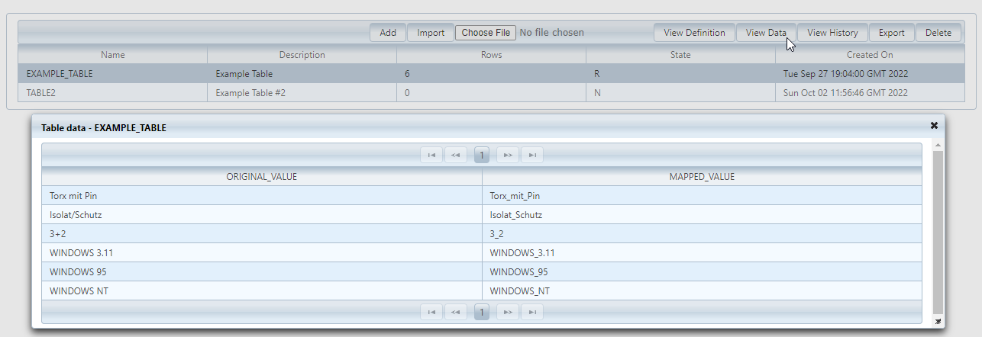The height and width of the screenshot is (337, 982).
Task: Click next page icon in top paginator
Action: pyautogui.click(x=508, y=156)
